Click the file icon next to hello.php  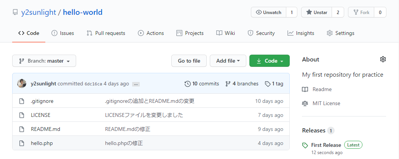pos(22,143)
